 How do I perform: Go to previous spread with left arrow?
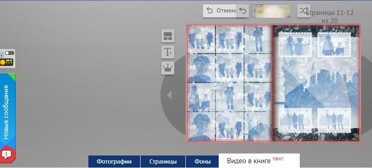169,95
